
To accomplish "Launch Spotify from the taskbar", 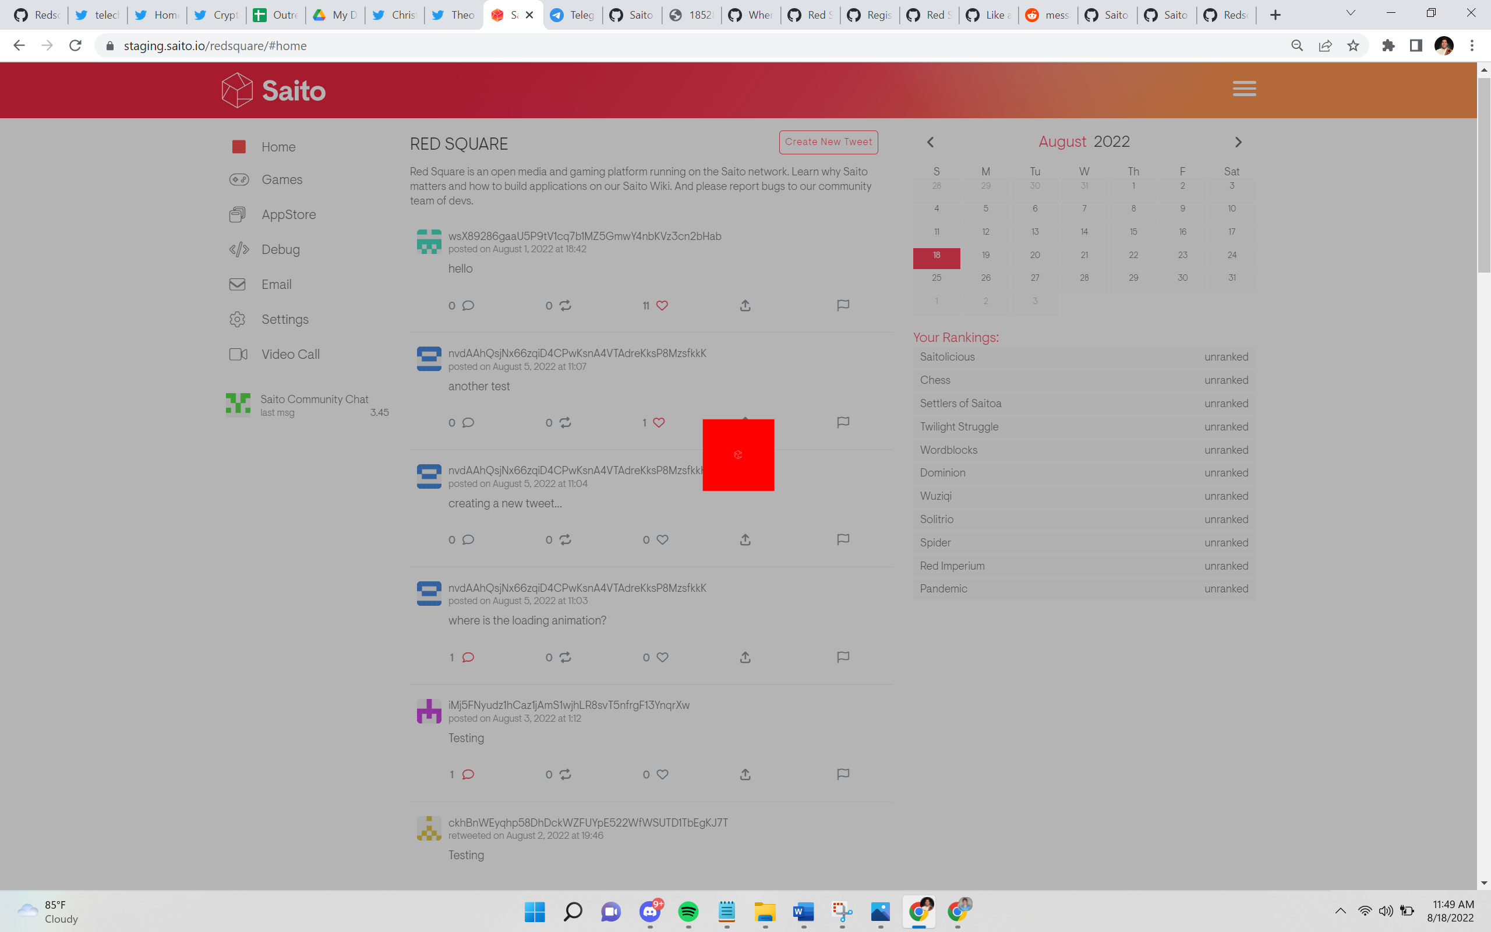I will click(688, 912).
